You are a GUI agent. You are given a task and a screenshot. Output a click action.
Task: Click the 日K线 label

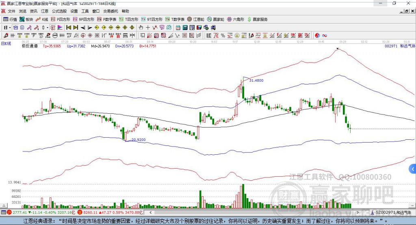pos(6,43)
